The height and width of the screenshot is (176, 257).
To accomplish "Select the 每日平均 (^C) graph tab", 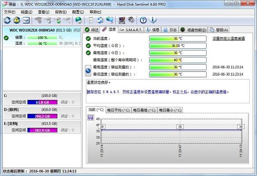I will 118,110.
